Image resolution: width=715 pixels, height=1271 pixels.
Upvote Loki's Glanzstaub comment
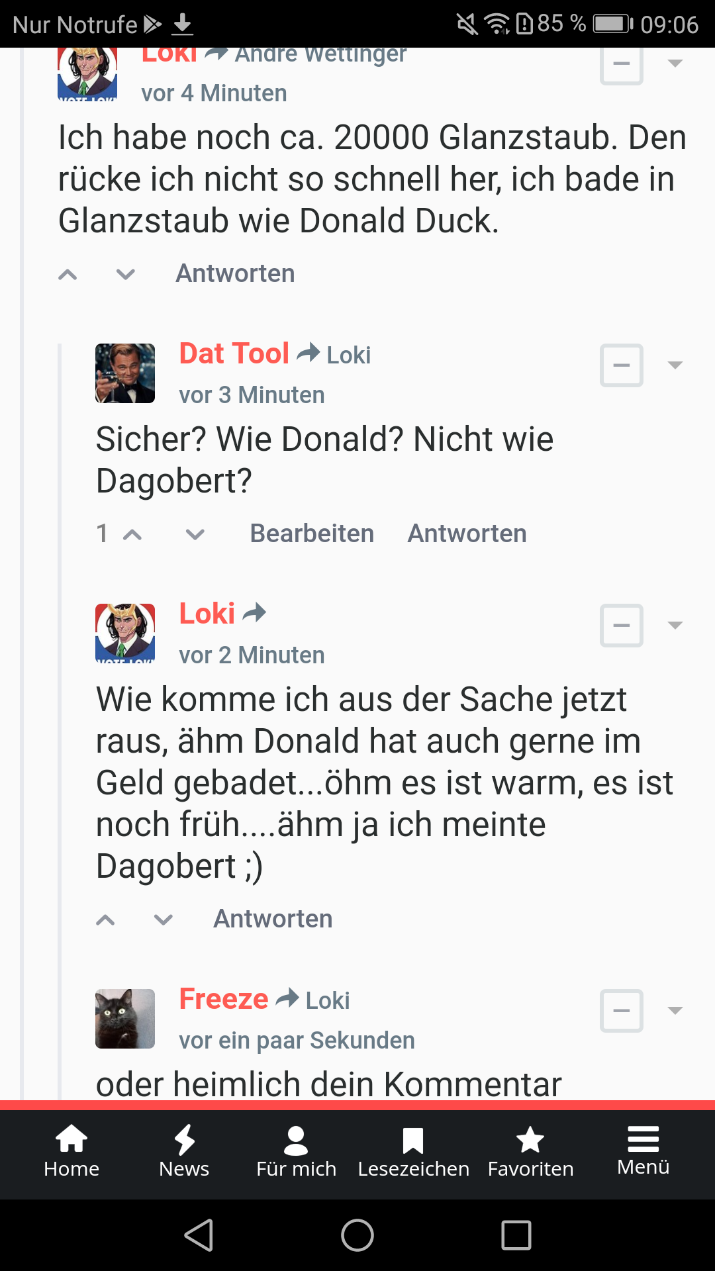68,274
